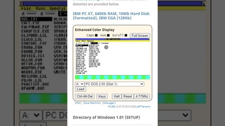Select drive B icon in MS-DOS Executive
Screen dimensions: 225x126
click(86, 43)
